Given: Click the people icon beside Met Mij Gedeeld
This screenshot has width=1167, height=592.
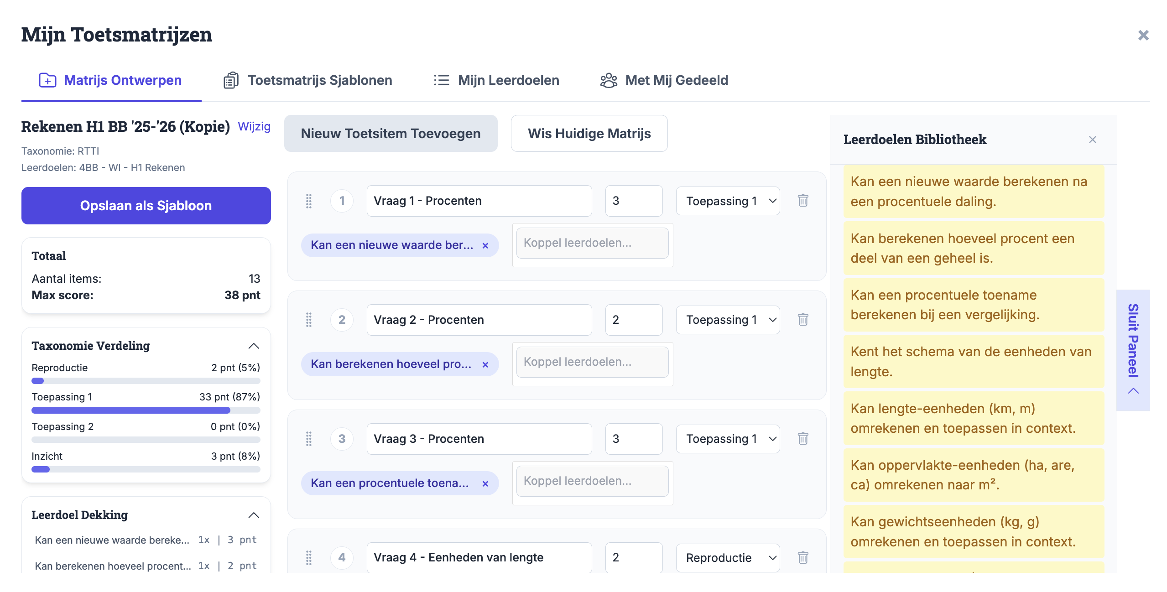Looking at the screenshot, I should tap(609, 80).
